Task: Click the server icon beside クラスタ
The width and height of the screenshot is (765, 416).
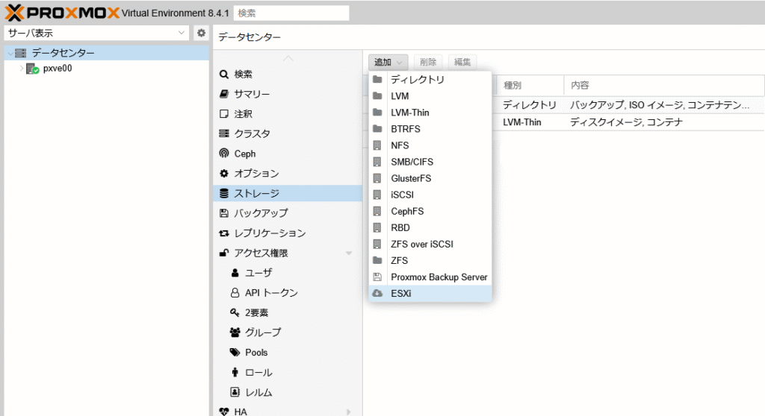Action: (224, 133)
